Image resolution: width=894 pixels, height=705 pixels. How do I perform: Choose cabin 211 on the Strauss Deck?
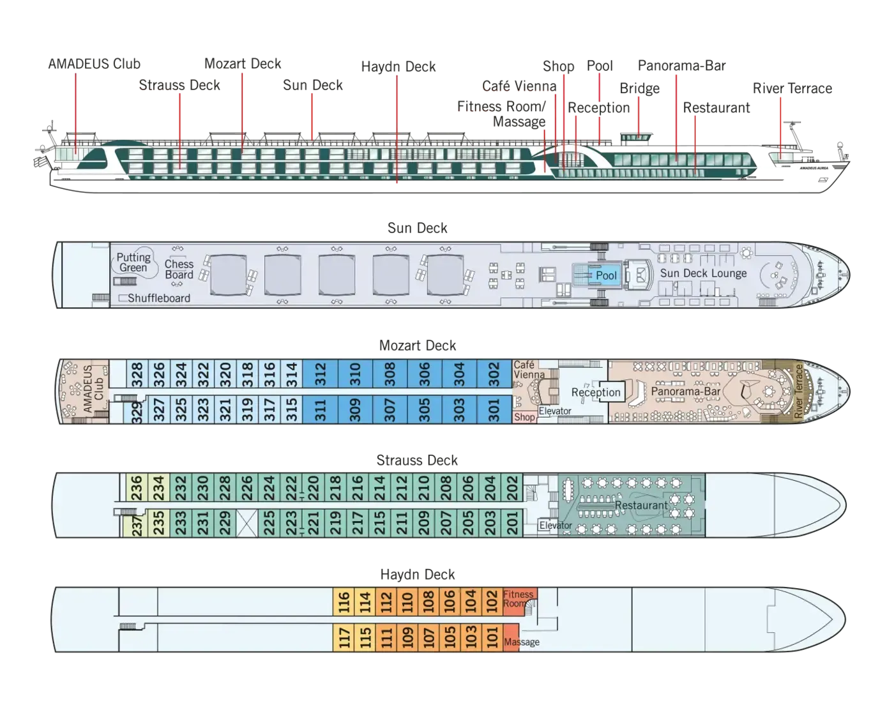[402, 523]
